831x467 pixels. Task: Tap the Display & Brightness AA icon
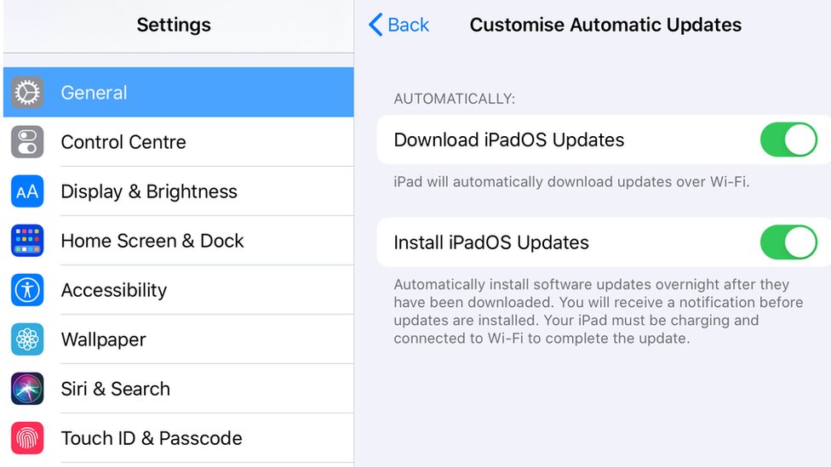point(27,191)
